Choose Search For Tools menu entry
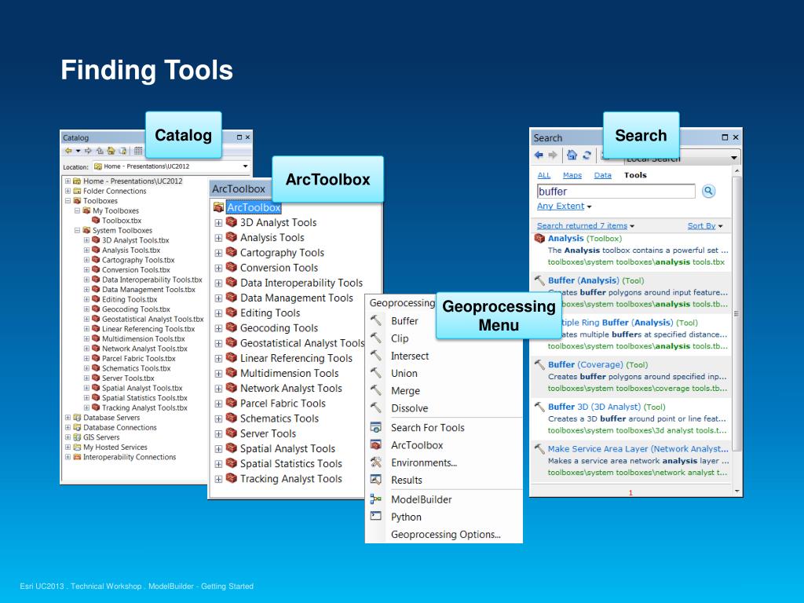 [428, 428]
